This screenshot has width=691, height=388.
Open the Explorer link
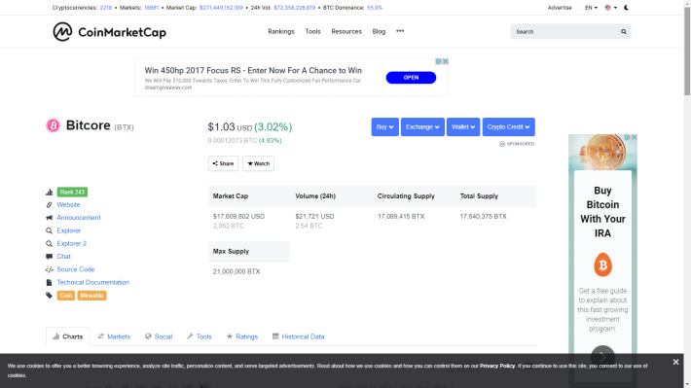pyautogui.click(x=69, y=230)
